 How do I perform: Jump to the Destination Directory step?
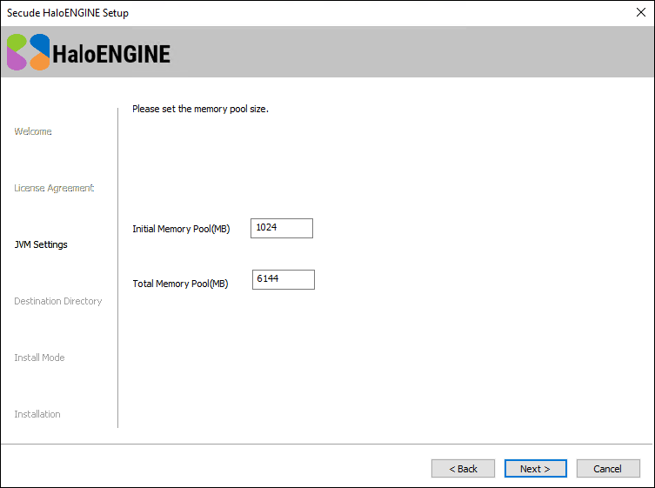coord(58,301)
